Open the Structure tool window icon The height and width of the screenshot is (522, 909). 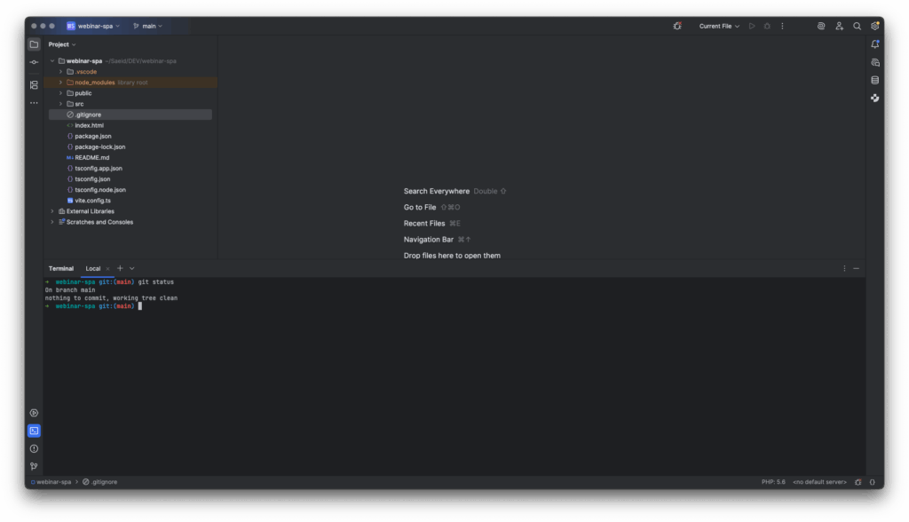click(x=34, y=85)
